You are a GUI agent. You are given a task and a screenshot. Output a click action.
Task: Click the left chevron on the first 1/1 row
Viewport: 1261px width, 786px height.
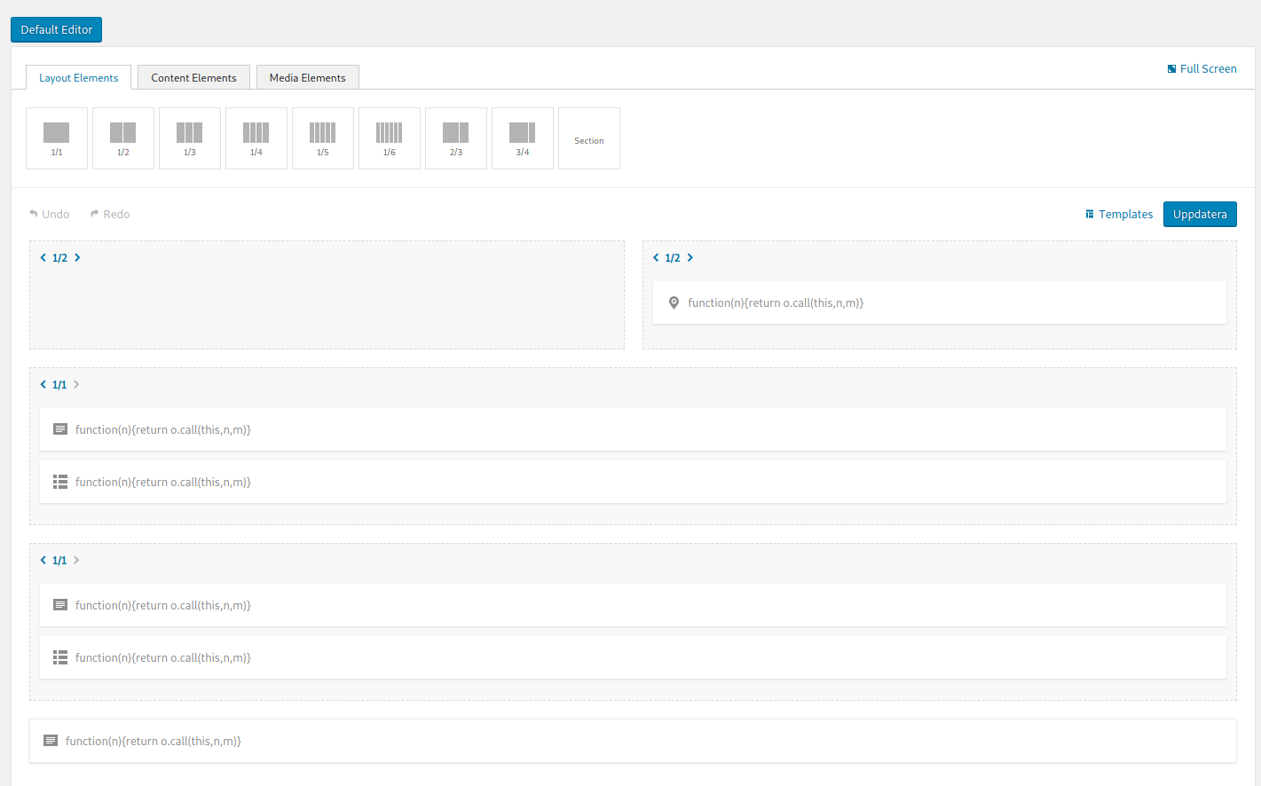tap(43, 384)
